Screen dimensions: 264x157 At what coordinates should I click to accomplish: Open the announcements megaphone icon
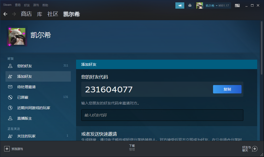pos(180,5)
